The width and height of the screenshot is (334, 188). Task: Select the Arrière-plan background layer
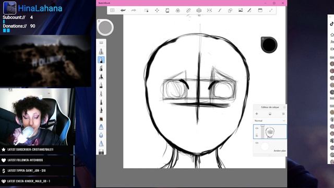tap(270, 147)
